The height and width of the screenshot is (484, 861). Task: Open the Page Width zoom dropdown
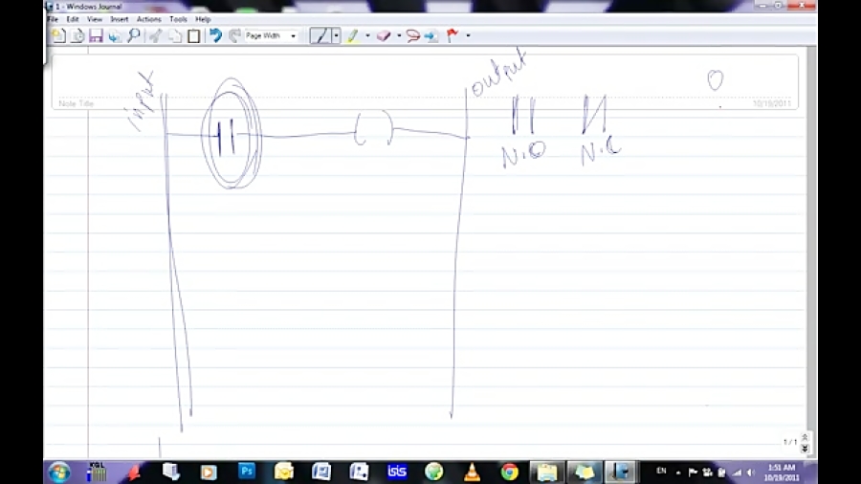[271, 36]
